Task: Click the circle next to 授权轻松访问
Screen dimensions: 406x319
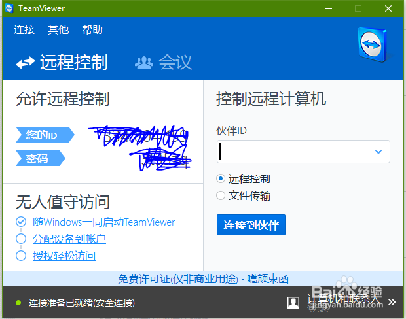Action: click(x=21, y=256)
